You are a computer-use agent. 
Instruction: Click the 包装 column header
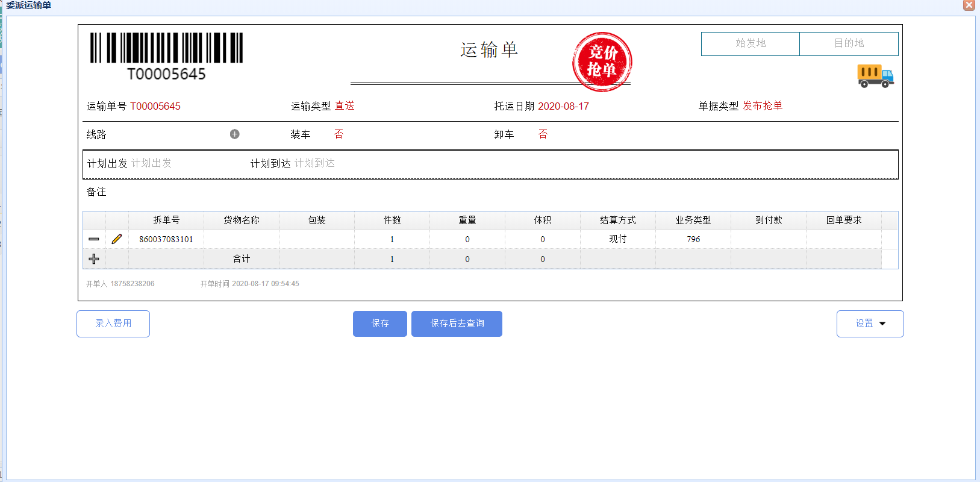(x=317, y=221)
